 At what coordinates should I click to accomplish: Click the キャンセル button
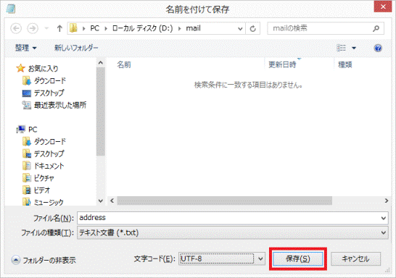[355, 259]
